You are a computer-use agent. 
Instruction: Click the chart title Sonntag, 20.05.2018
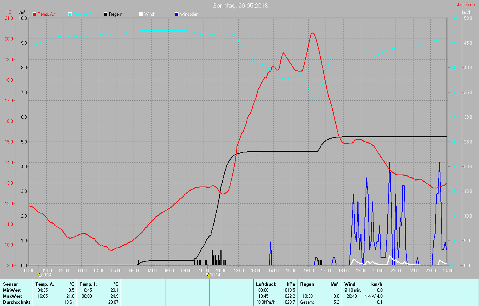point(240,6)
